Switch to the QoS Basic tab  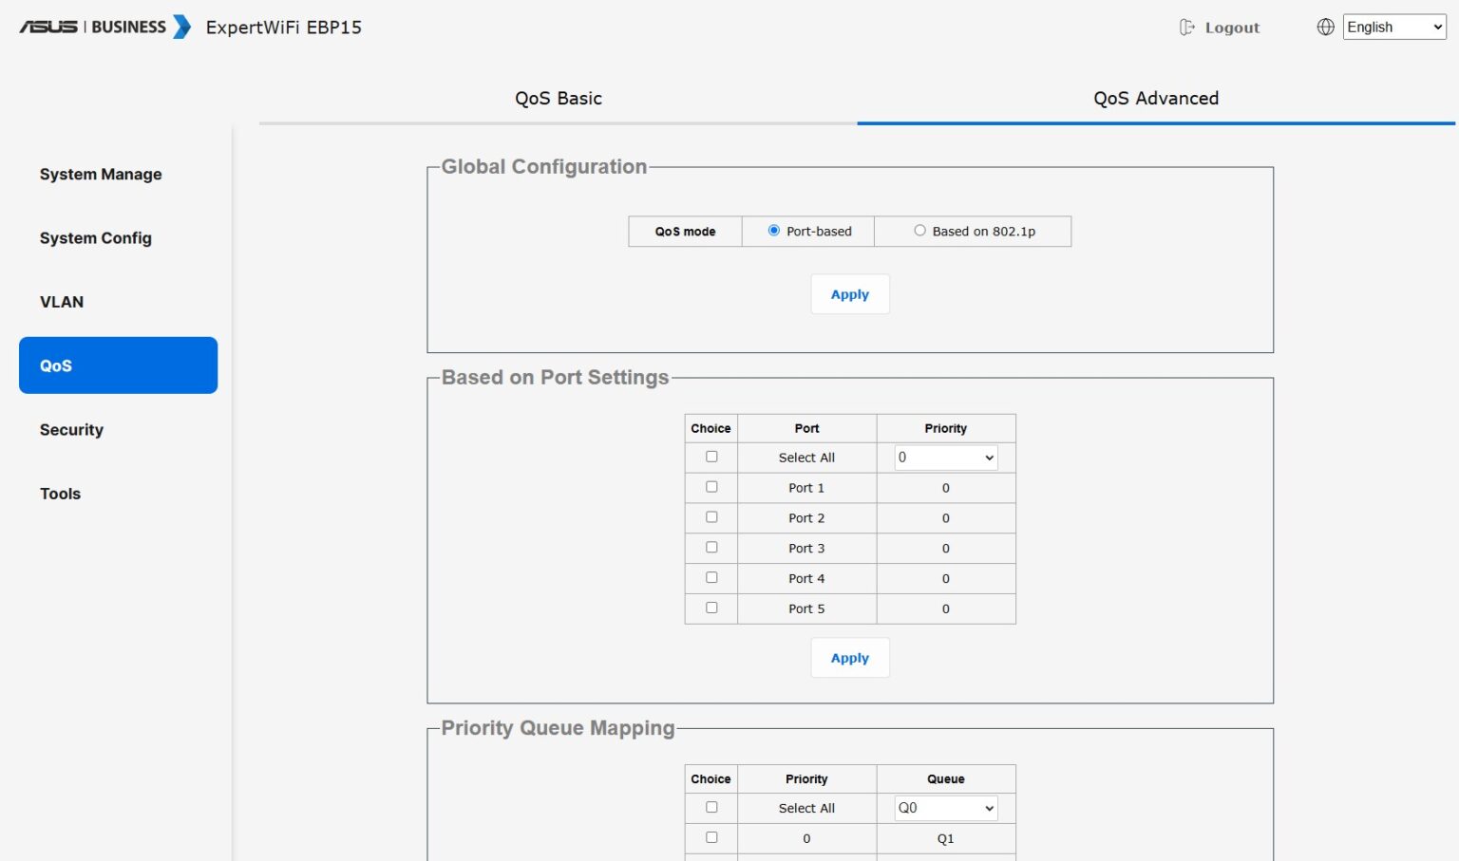(x=559, y=99)
